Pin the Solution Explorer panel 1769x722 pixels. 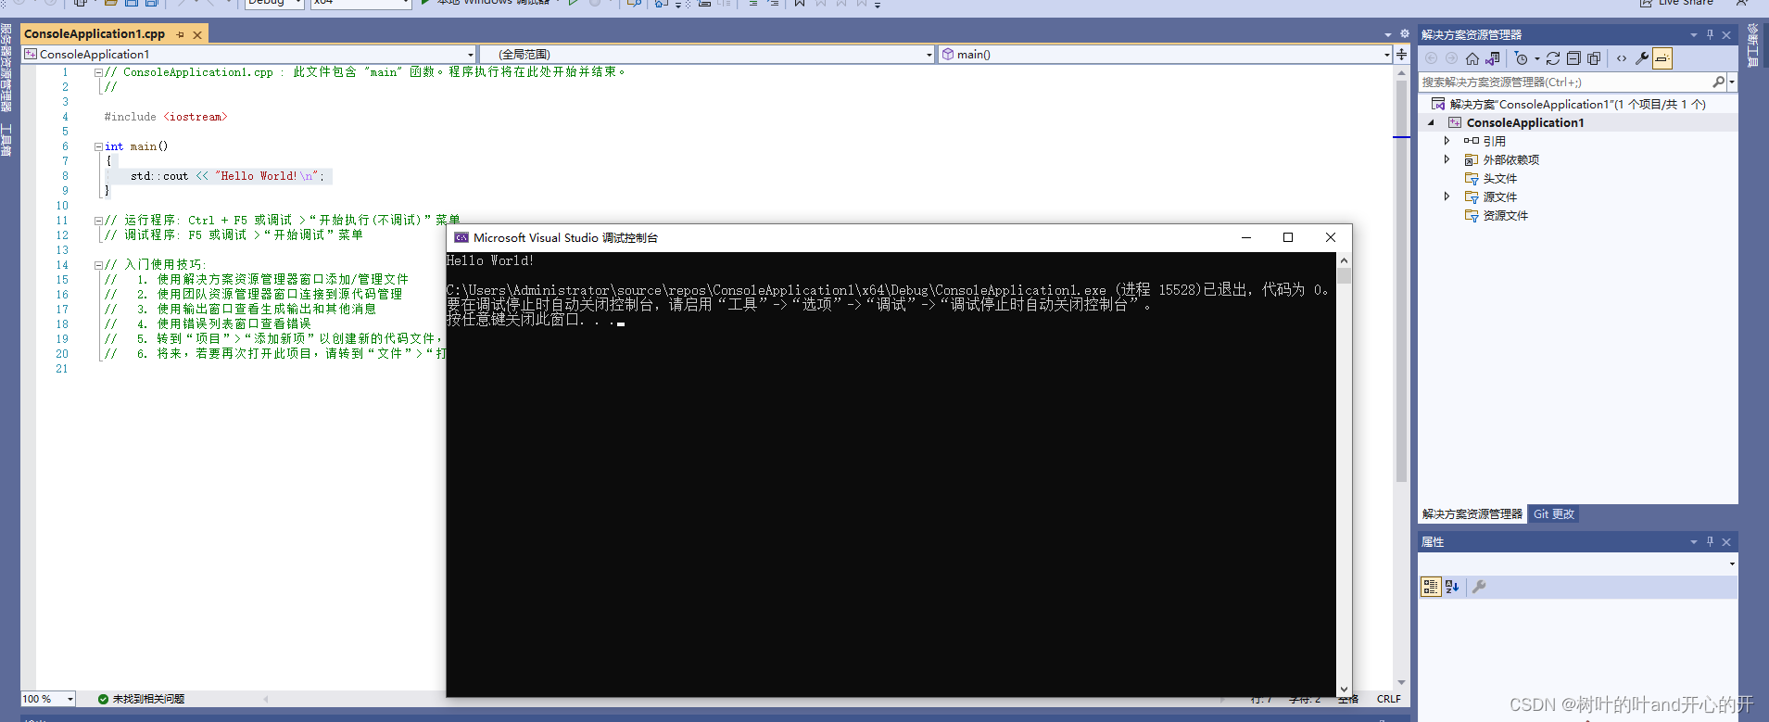pyautogui.click(x=1710, y=35)
